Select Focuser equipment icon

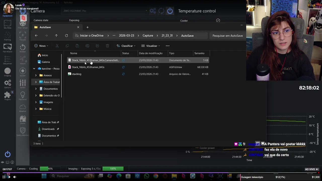pos(23,36)
